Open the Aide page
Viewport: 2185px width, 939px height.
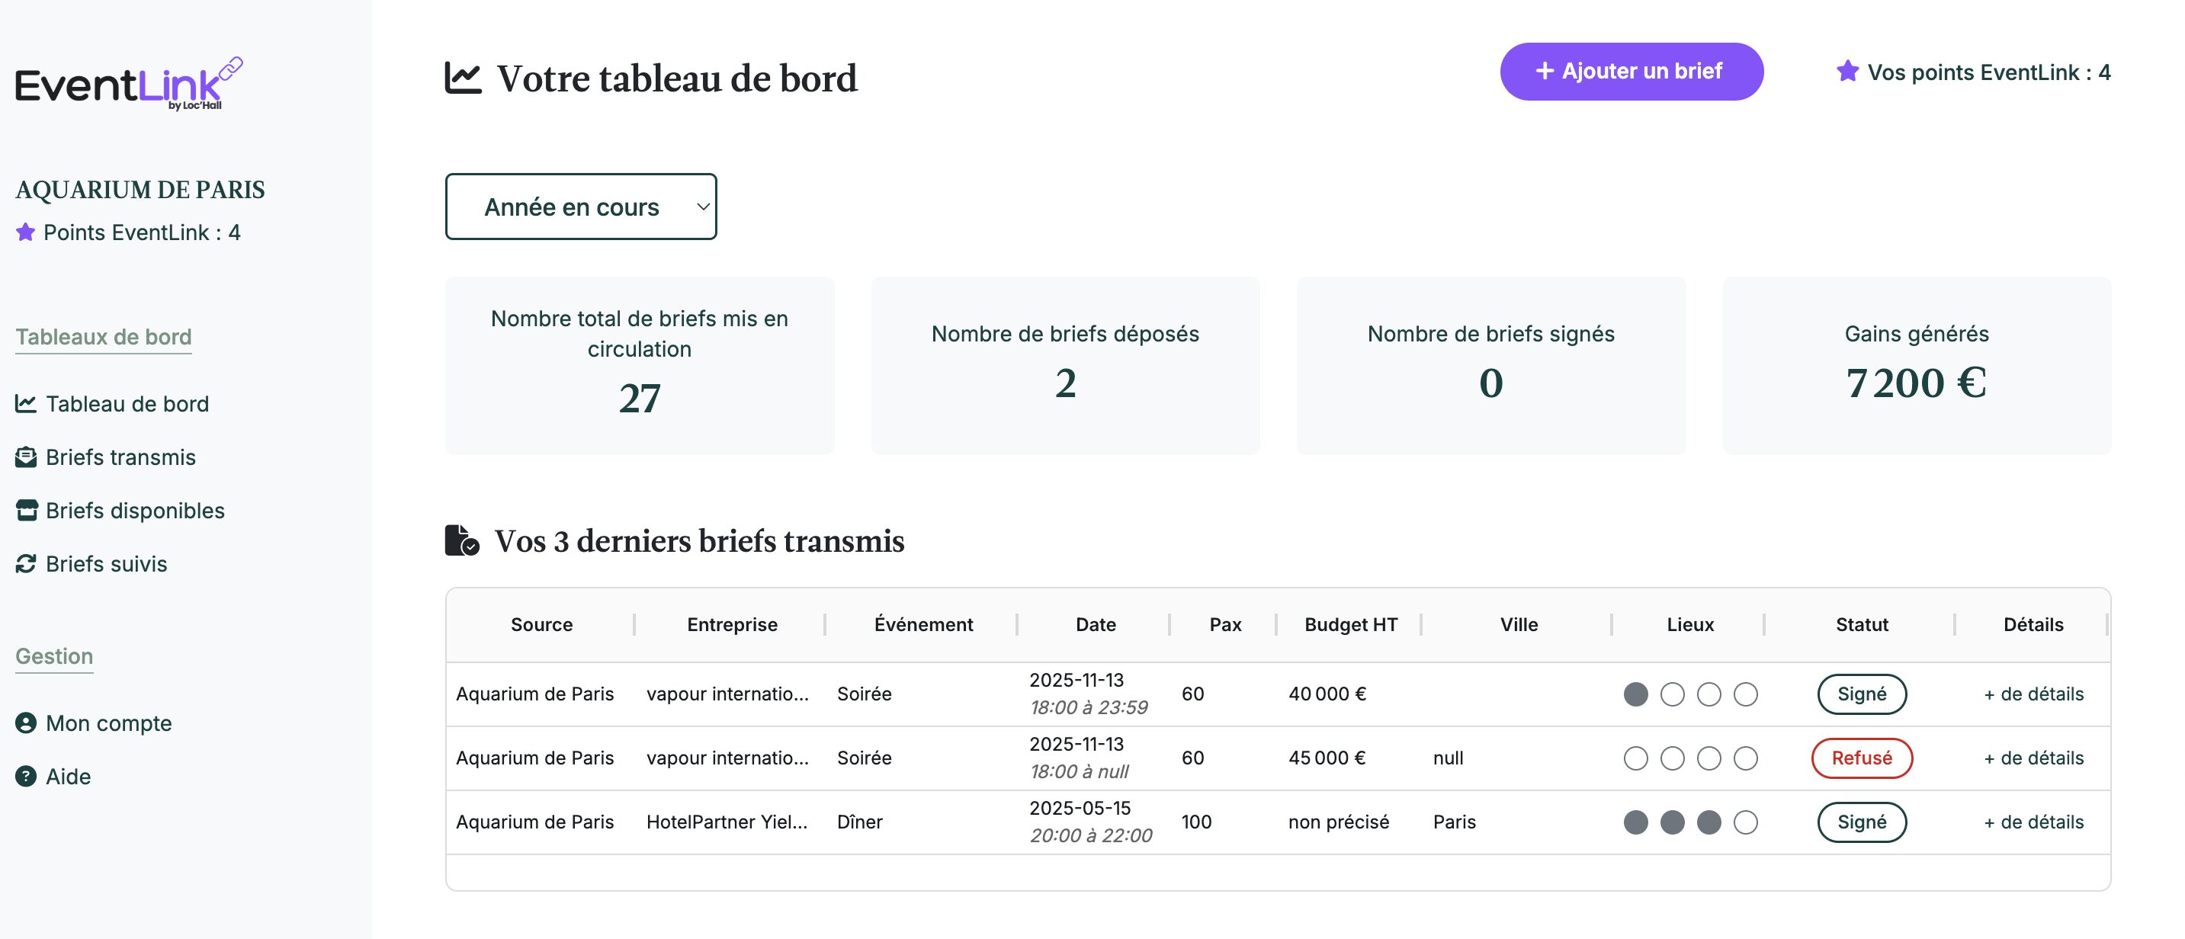click(53, 777)
